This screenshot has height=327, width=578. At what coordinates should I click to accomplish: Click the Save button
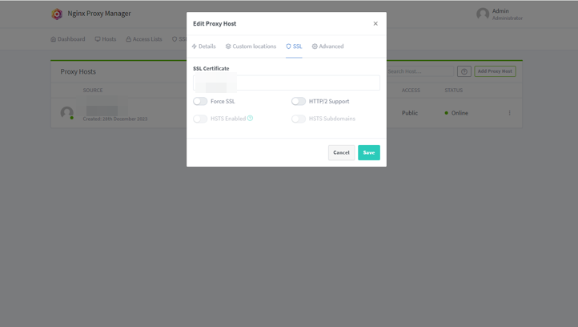tap(369, 152)
